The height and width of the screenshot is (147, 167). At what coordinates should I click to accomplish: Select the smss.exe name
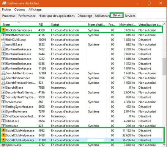coord(12,126)
